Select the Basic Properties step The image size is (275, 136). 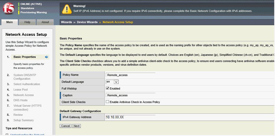point(25,57)
